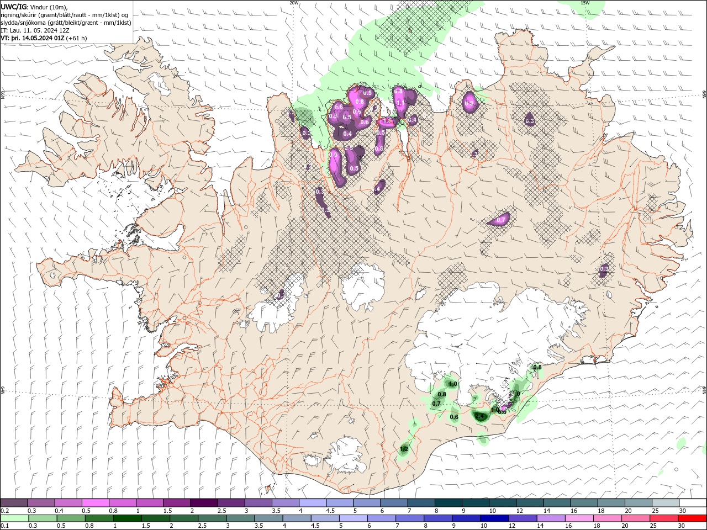Viewport: 707px width, 530px height.
Task: Click dark teal snow-scale swatch for 8–9
Action: [x=448, y=503]
